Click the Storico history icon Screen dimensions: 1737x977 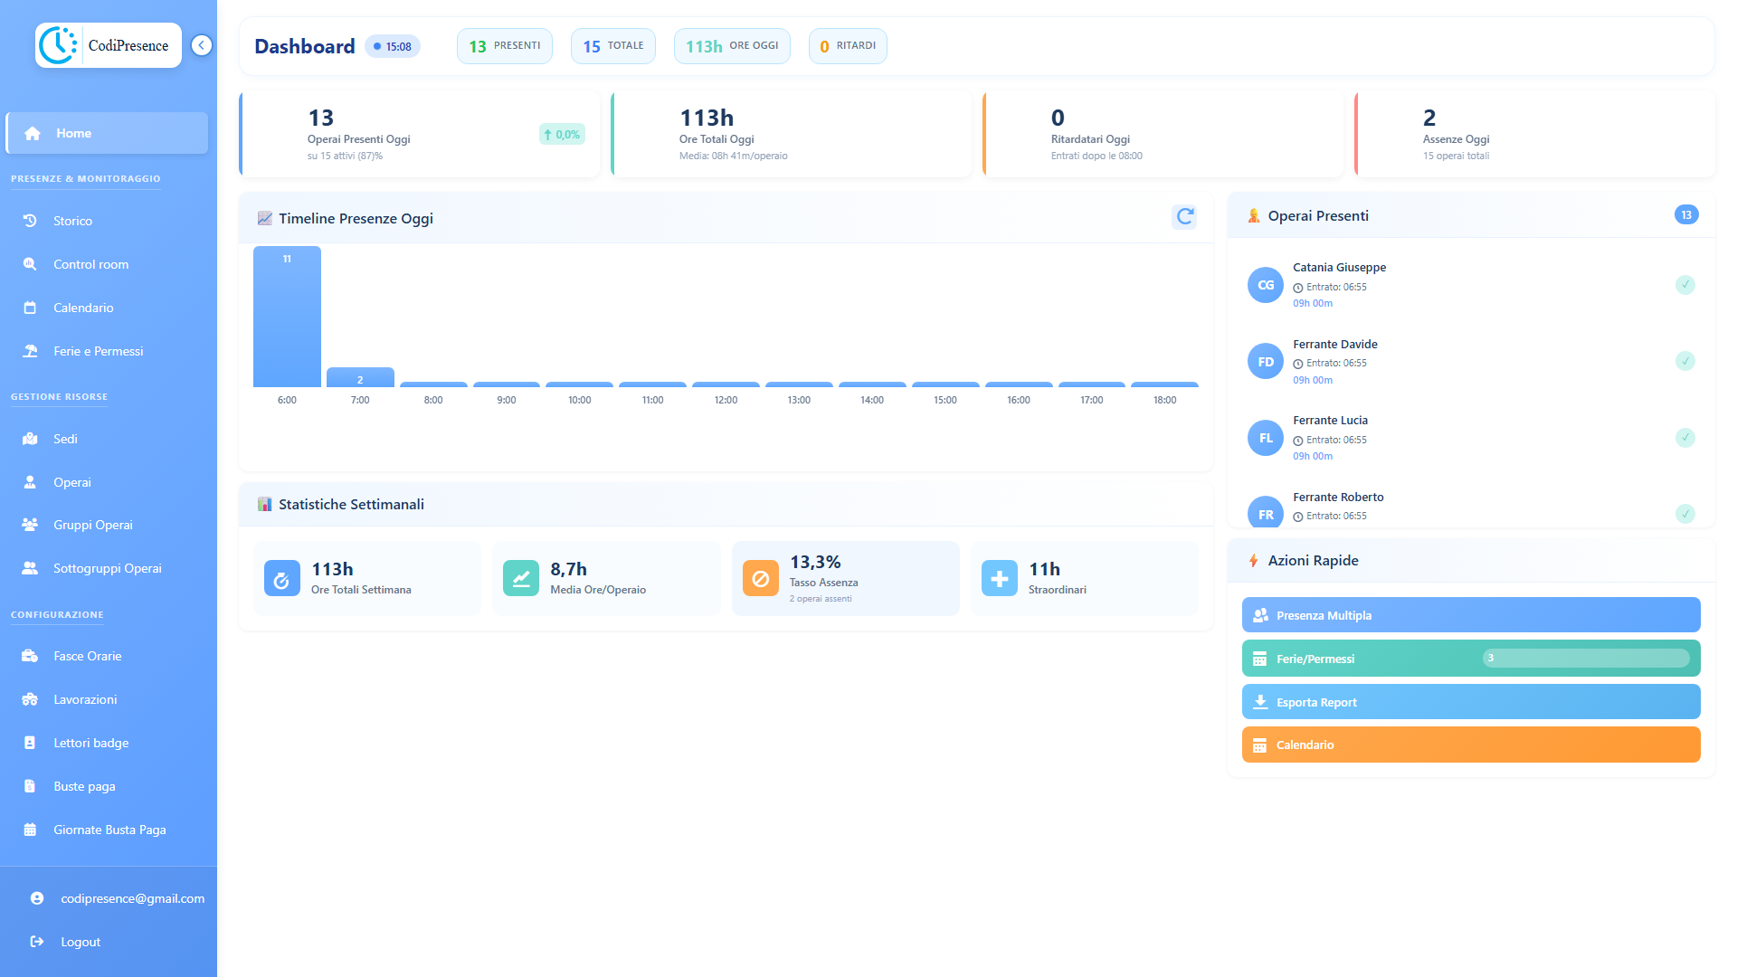pyautogui.click(x=30, y=221)
